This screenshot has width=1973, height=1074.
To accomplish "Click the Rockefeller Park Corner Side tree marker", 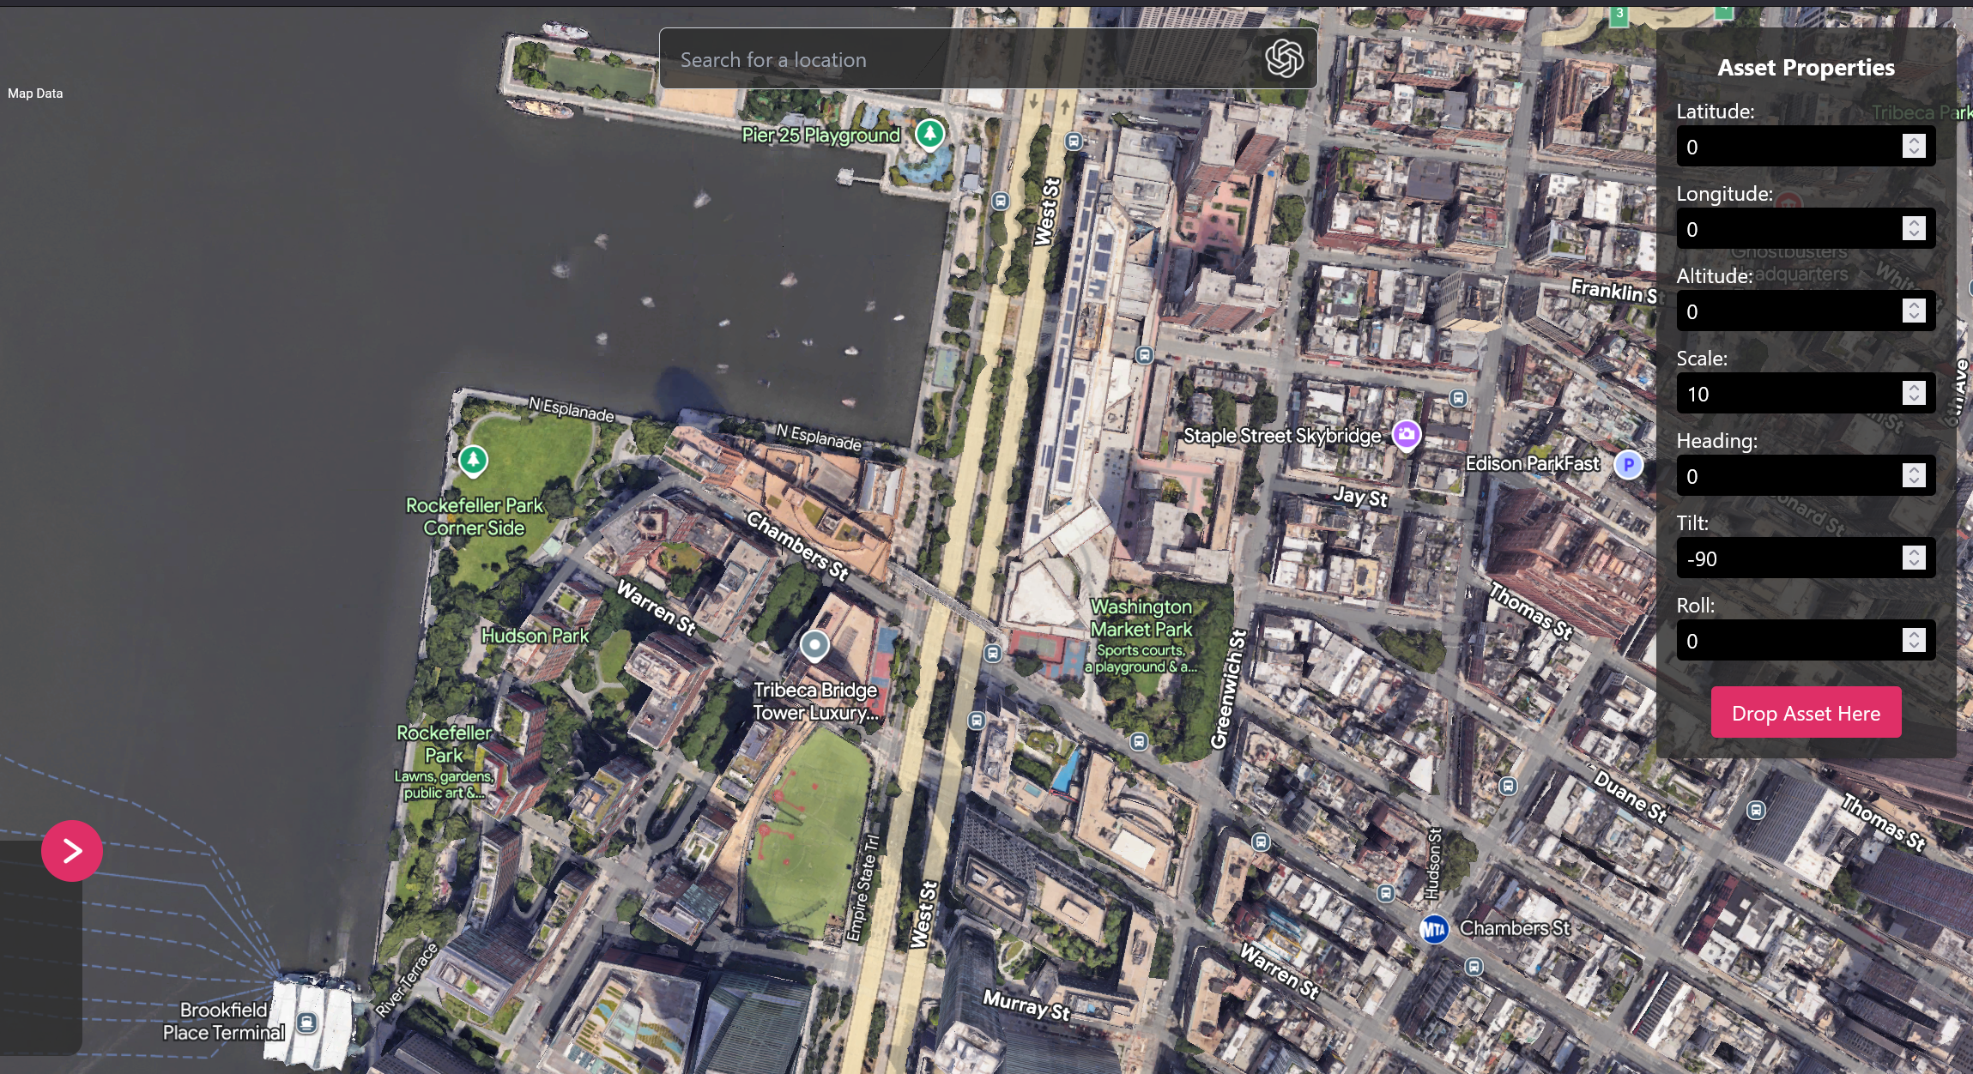I will pos(473,461).
